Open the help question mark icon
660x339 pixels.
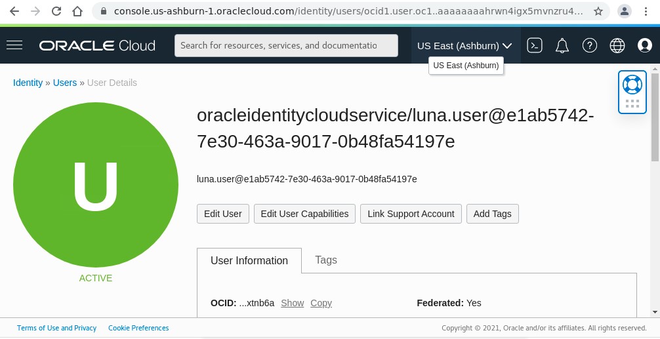(589, 45)
